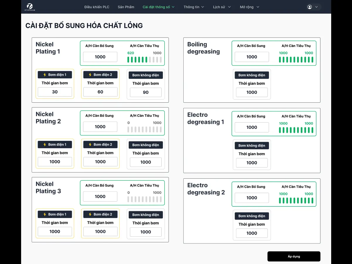Edit Bơm không điện pump time, Nickel Plating 3
This screenshot has width=352, height=264.
point(146,232)
